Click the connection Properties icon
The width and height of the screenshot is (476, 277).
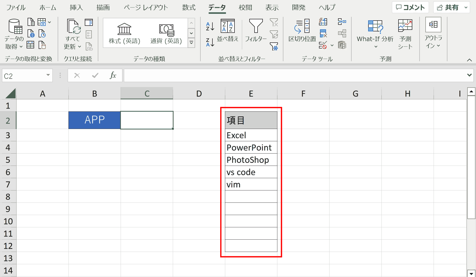(89, 34)
